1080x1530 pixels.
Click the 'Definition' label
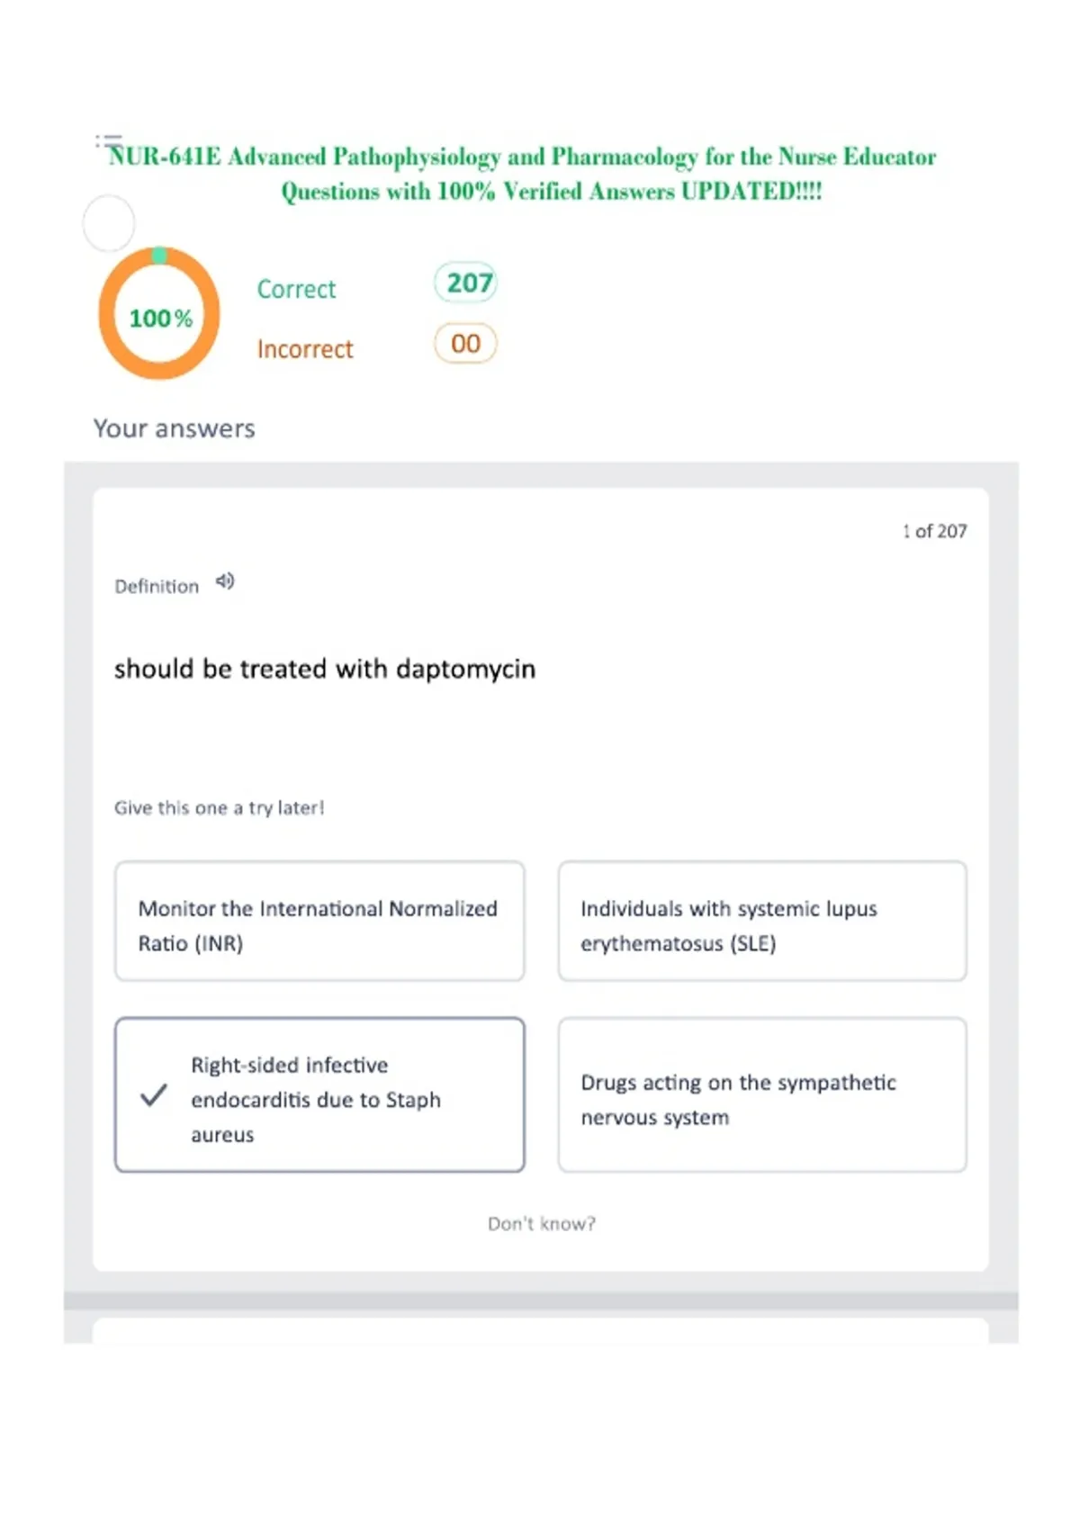[157, 586]
